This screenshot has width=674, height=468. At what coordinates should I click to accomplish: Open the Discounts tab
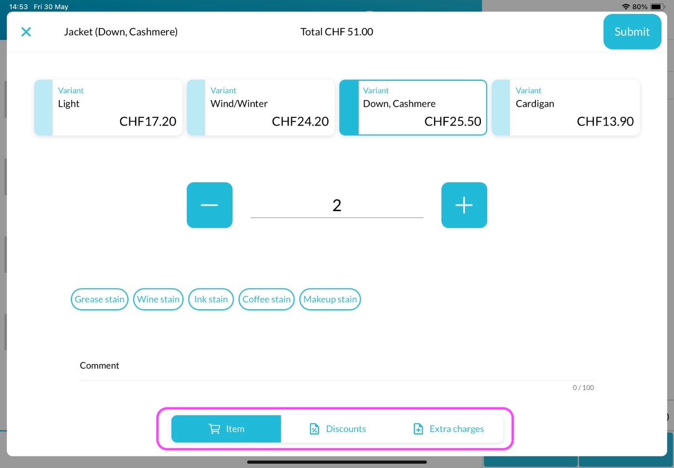pos(337,429)
